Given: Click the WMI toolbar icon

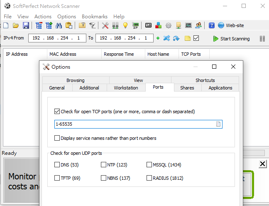Looking at the screenshot, I should coord(148,25).
